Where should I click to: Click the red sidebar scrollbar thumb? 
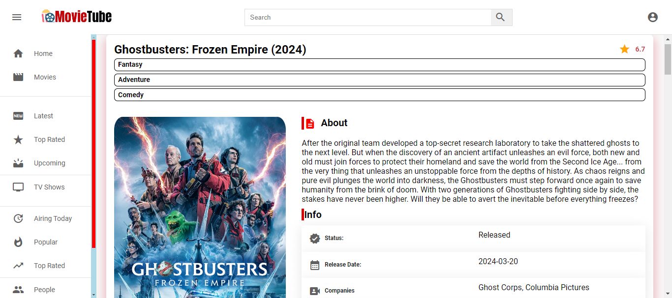[93, 144]
